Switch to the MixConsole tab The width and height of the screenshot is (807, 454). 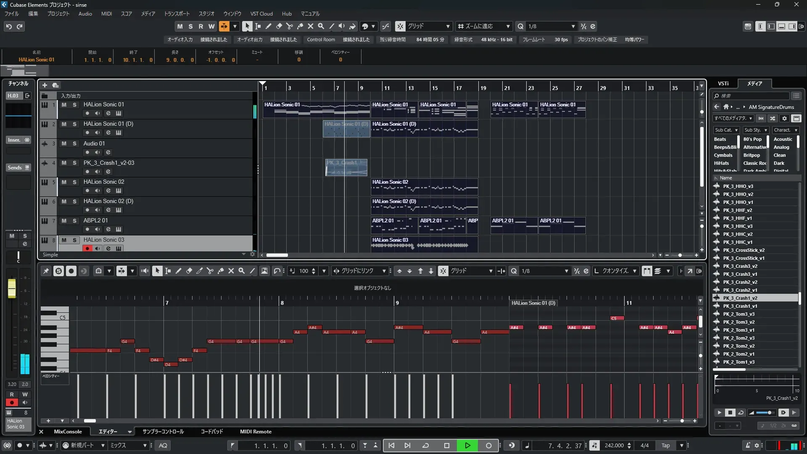pyautogui.click(x=68, y=432)
